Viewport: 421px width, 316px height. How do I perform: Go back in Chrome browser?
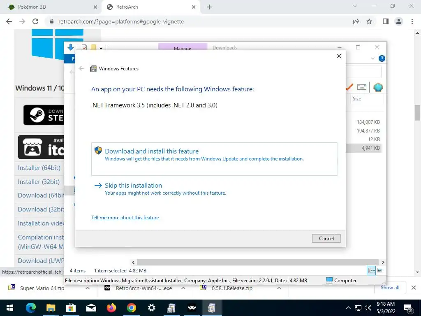[x=9, y=21]
